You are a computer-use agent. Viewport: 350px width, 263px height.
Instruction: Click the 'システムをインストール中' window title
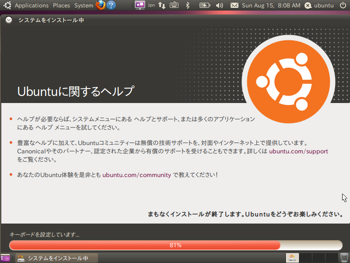pyautogui.click(x=51, y=20)
